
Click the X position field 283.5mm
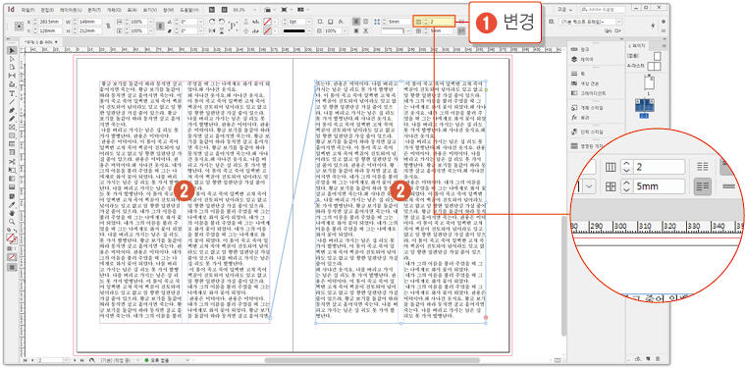click(50, 22)
